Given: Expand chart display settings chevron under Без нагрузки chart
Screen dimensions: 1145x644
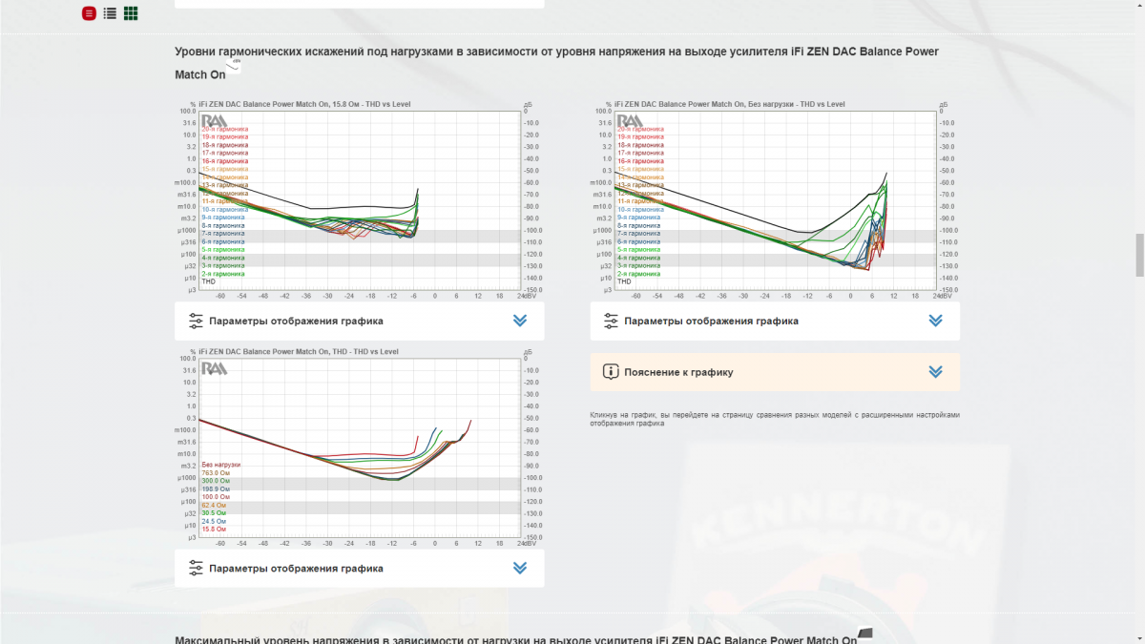Looking at the screenshot, I should coord(935,322).
